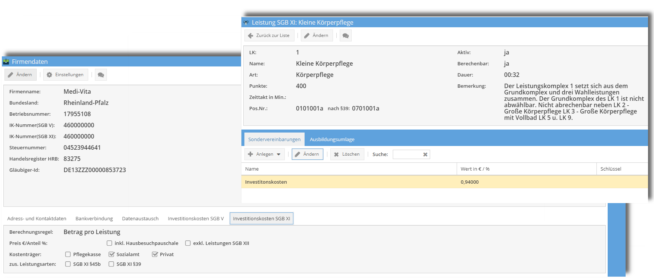Open the Bankverbindung tab
This screenshot has width=654, height=280.
point(94,218)
